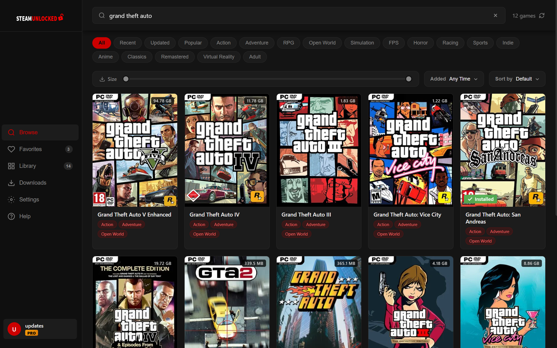The height and width of the screenshot is (348, 557).
Task: Click the Size download icon
Action: [x=102, y=79]
